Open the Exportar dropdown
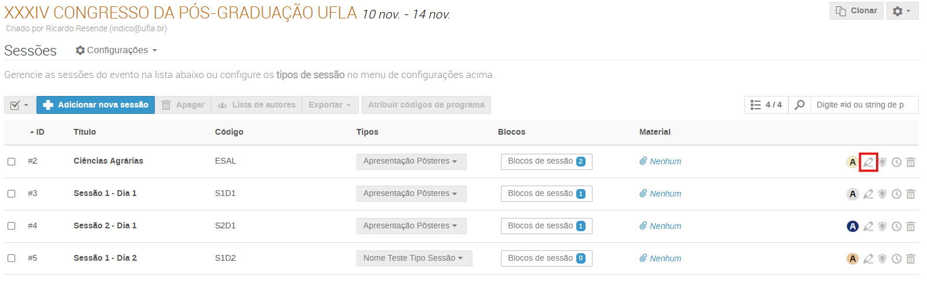This screenshot has height=285, width=927. click(x=330, y=105)
